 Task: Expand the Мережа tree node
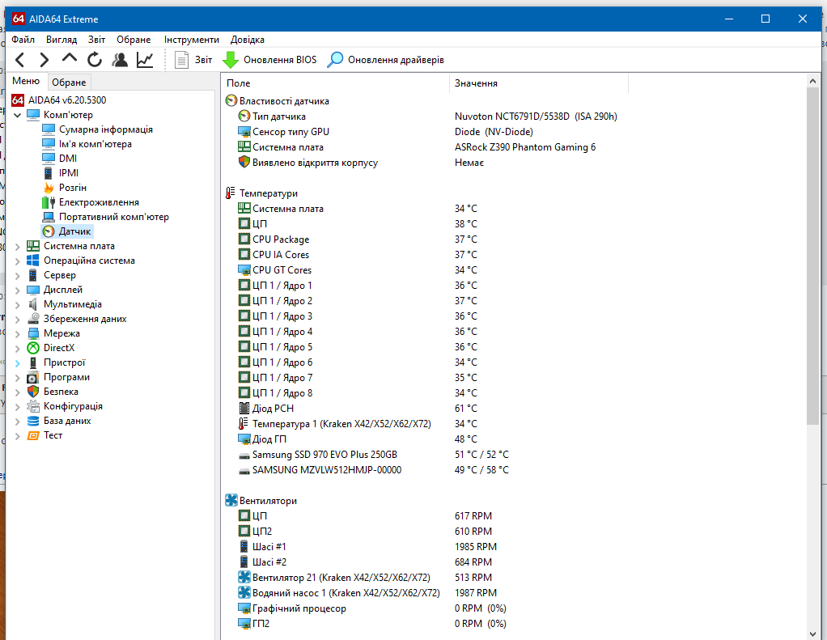(x=18, y=333)
